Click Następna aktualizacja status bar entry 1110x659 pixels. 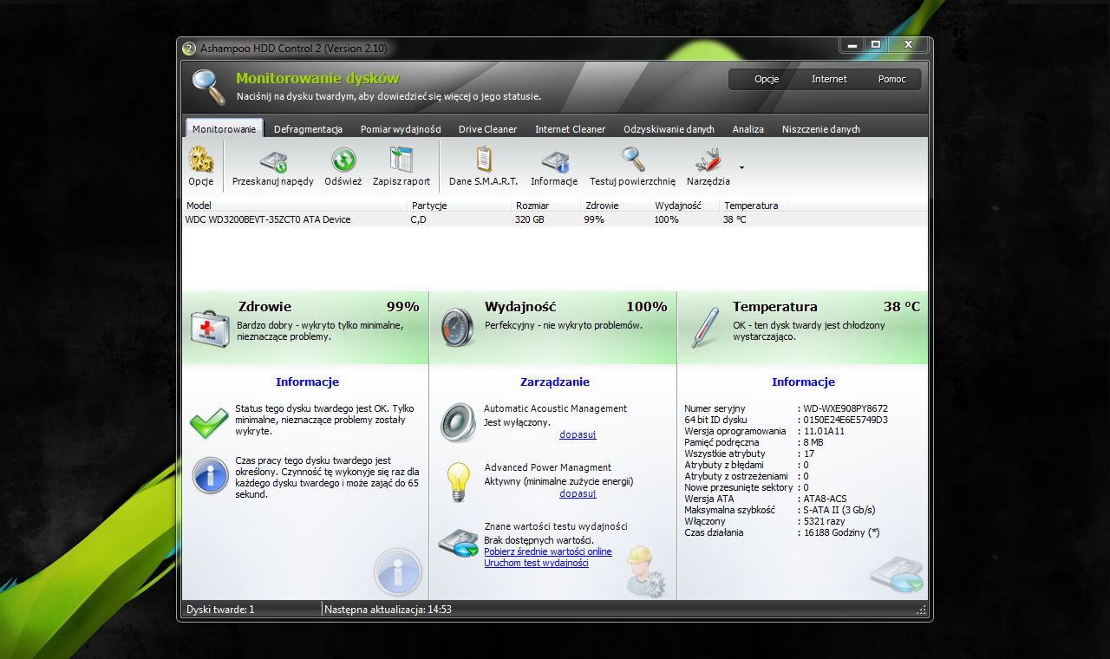[x=388, y=610]
